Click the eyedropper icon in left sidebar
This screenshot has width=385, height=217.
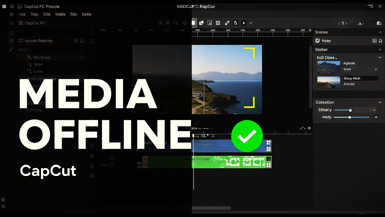pos(11,49)
